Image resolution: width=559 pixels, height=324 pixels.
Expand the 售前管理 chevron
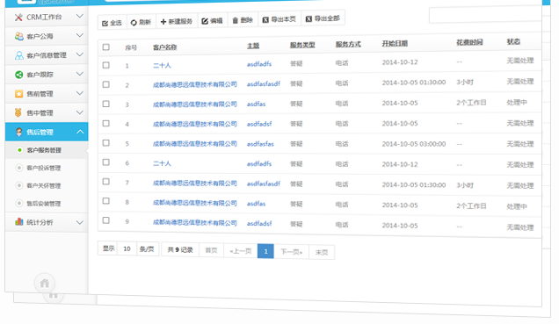[80, 93]
